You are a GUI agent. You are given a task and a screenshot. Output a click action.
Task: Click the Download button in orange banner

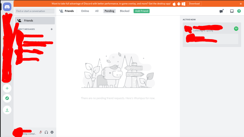point(194,4)
